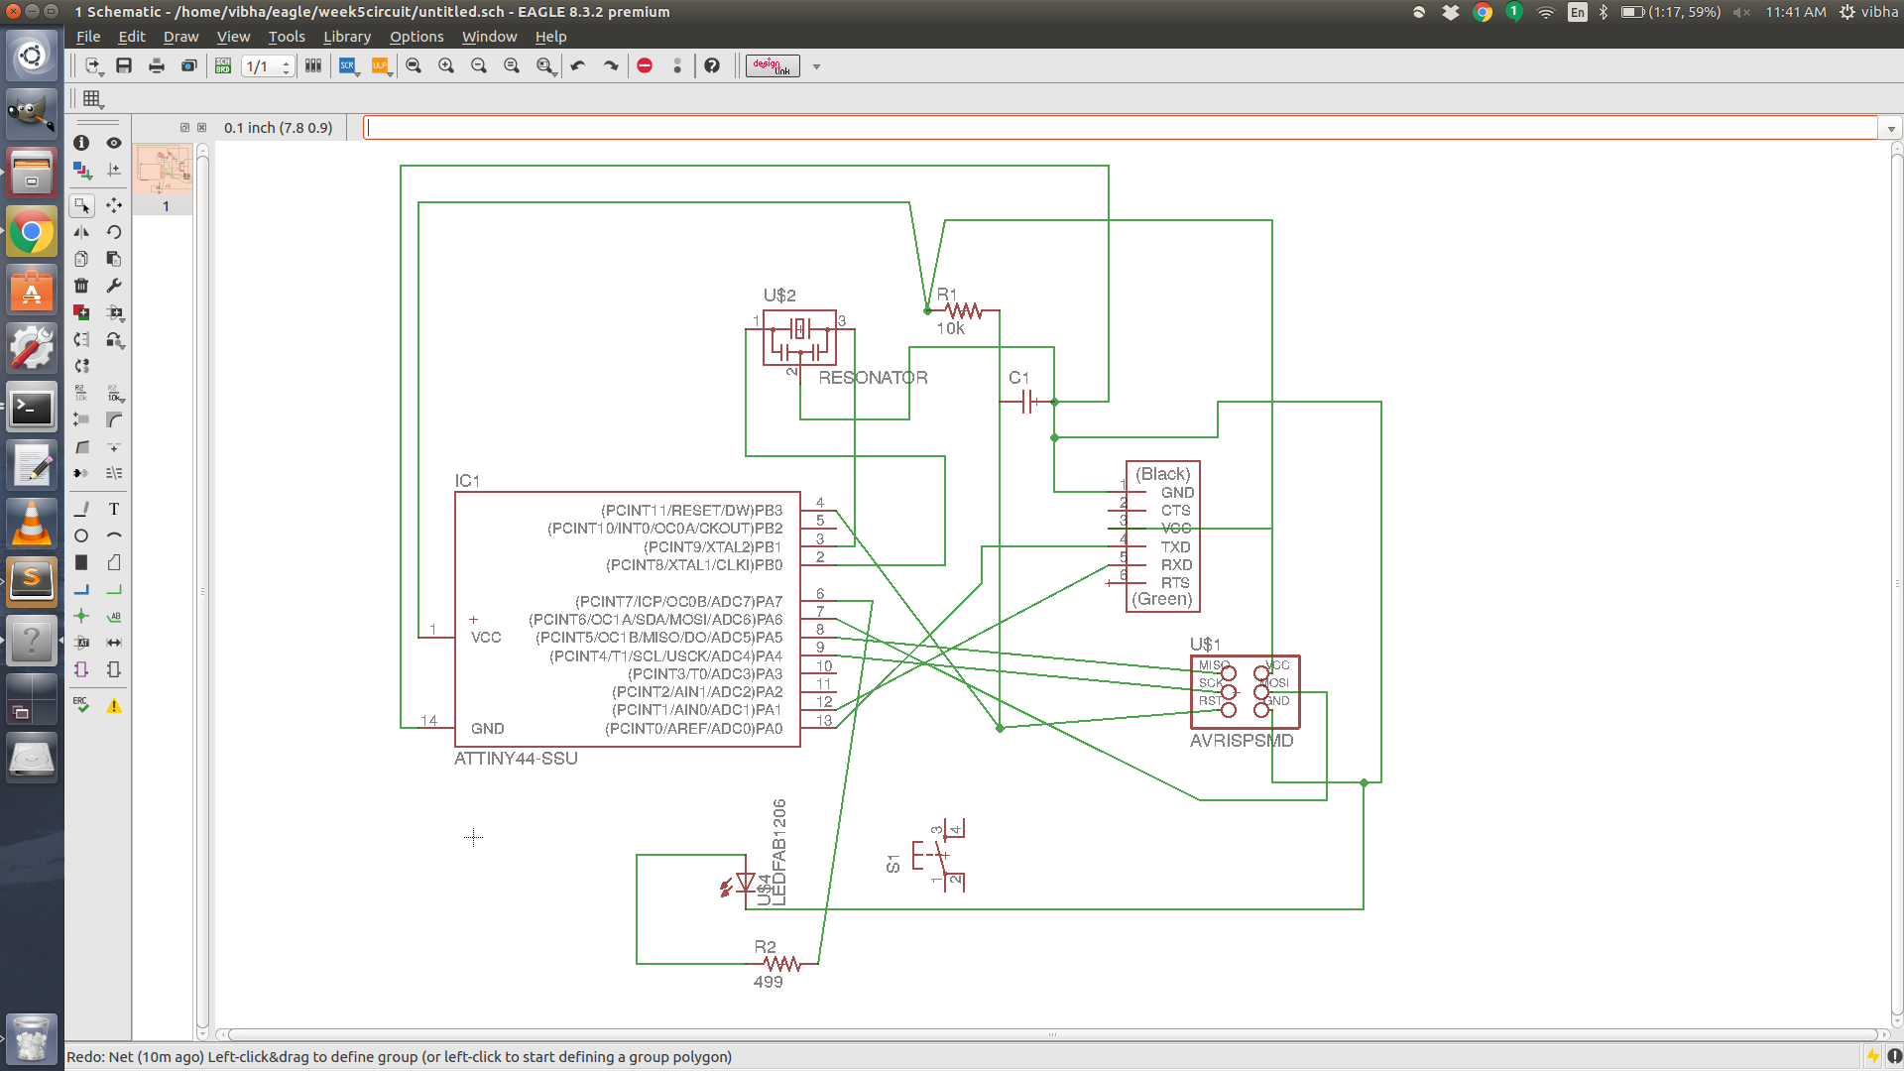
Task: Open the command line history dropdown
Action: click(x=1891, y=129)
